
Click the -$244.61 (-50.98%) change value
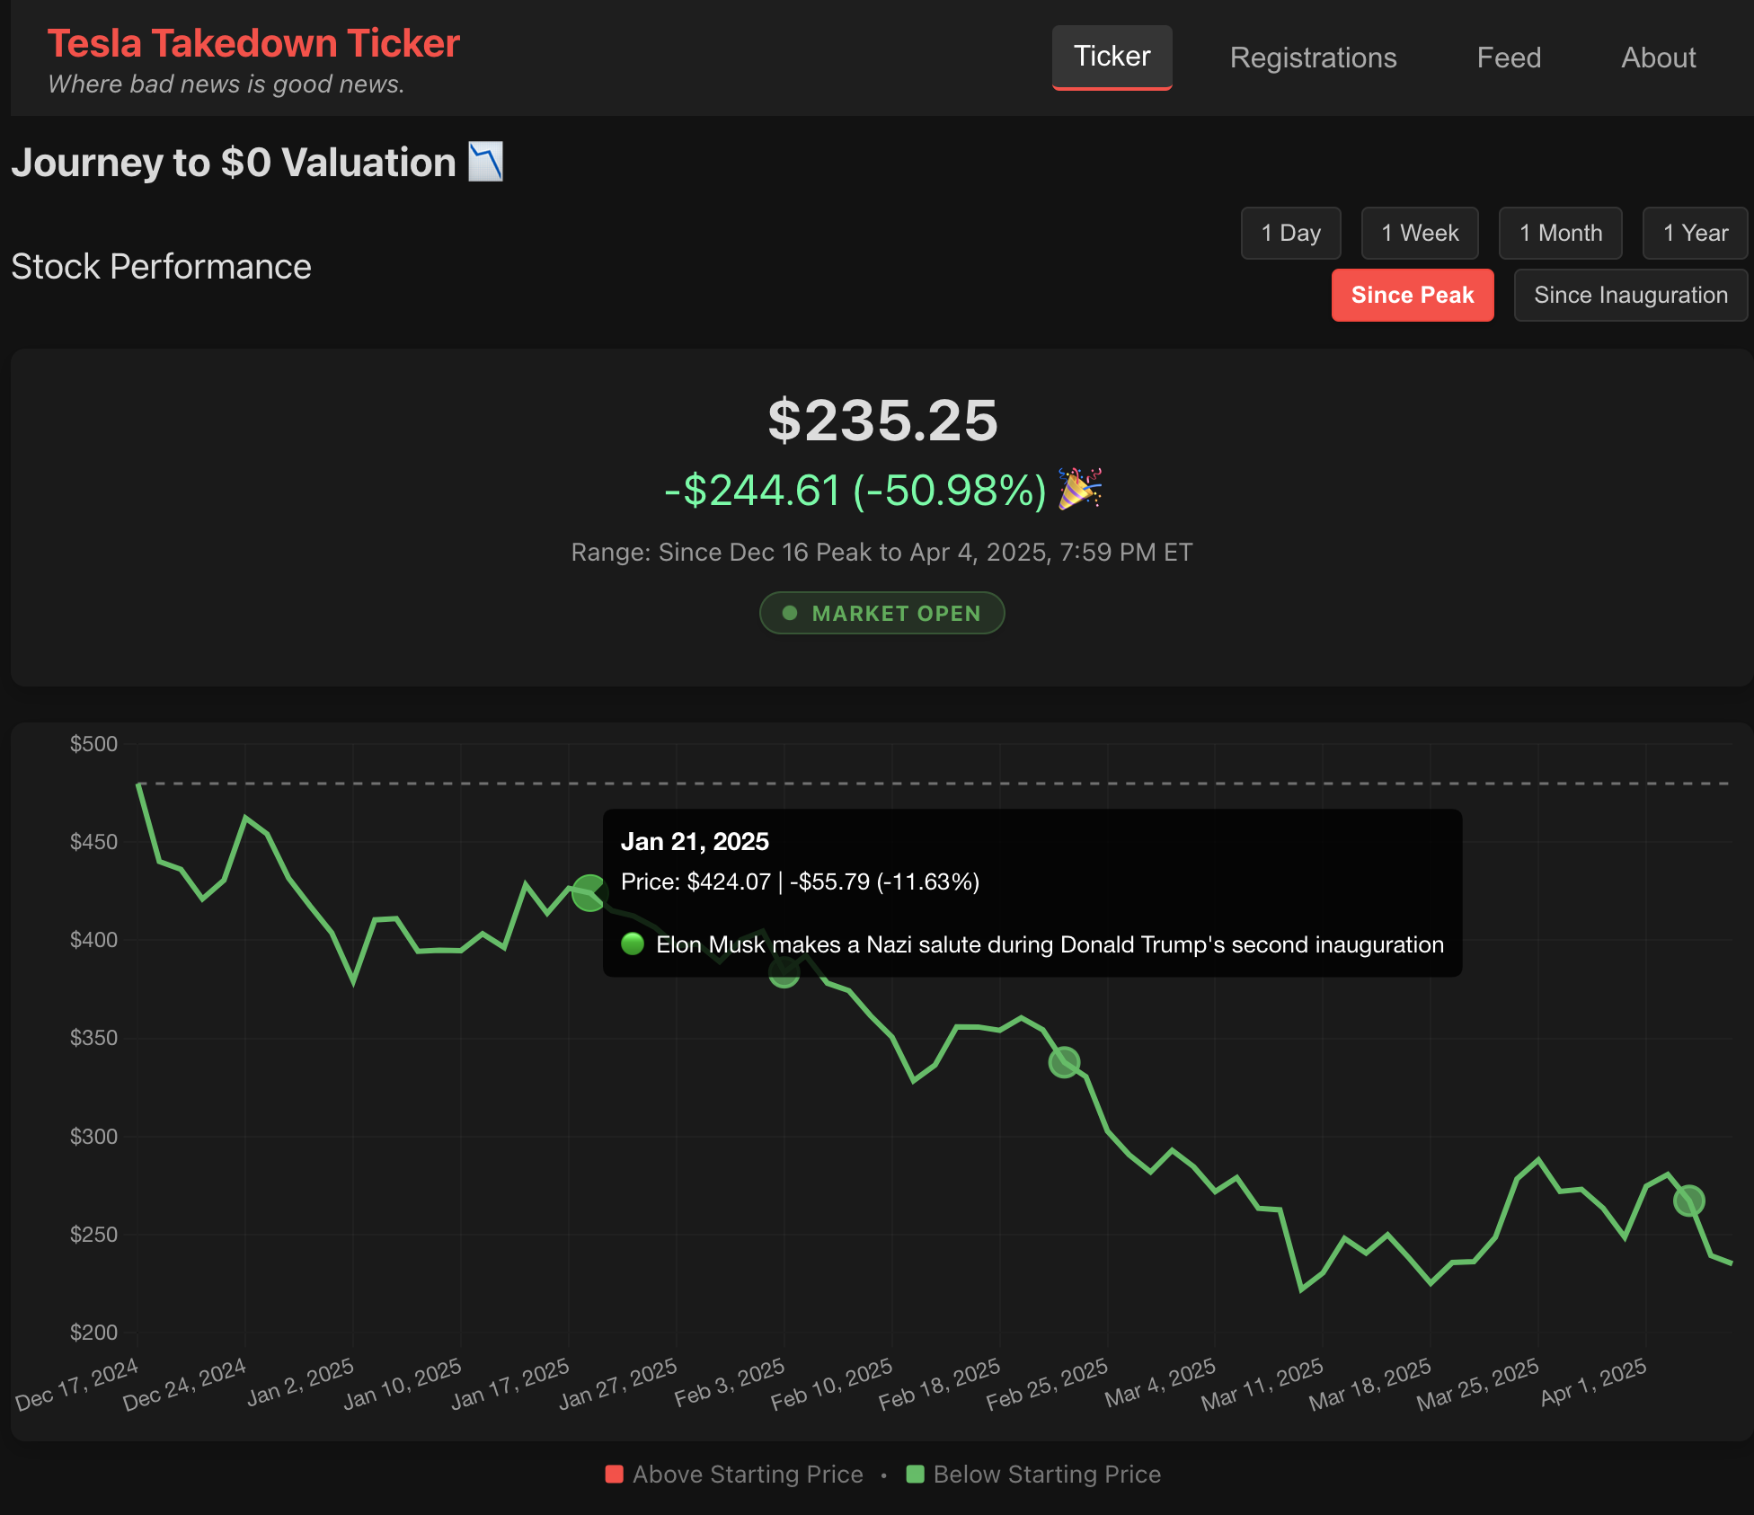[x=855, y=490]
